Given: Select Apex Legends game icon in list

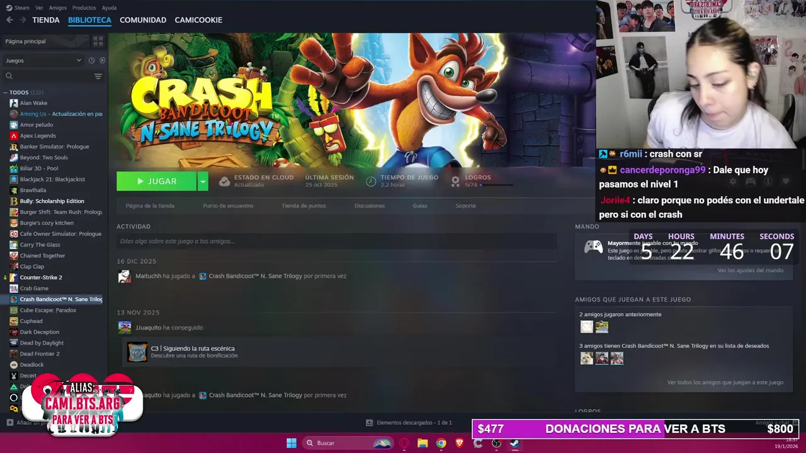Looking at the screenshot, I should tap(14, 136).
